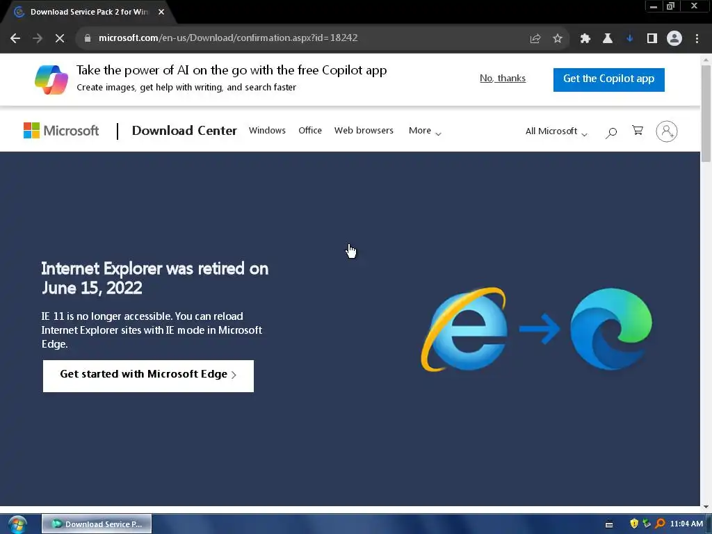Open the shopping cart
712x534 pixels.
click(x=638, y=131)
